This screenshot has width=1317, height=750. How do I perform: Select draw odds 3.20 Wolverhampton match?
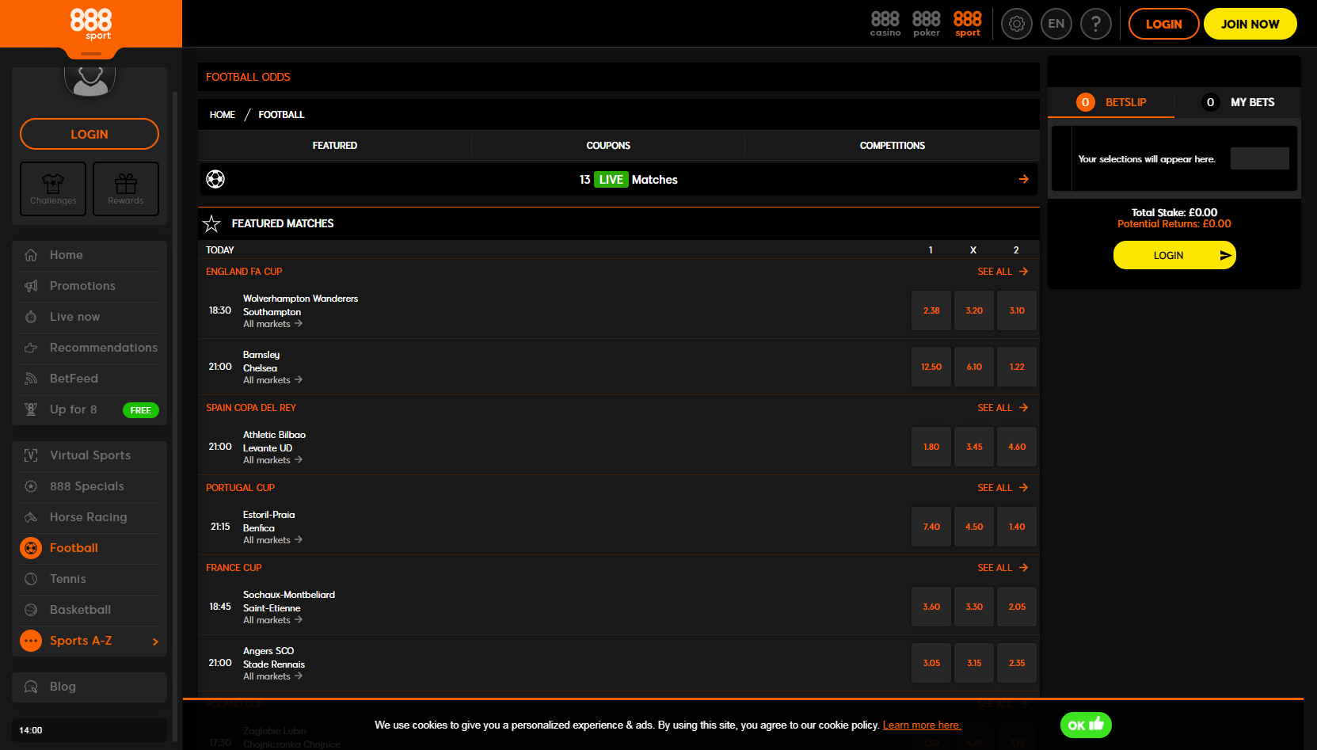point(974,310)
